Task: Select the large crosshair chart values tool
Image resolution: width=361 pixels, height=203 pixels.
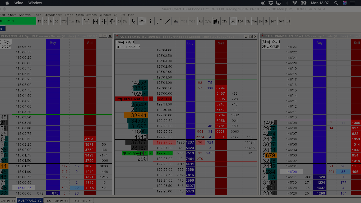Action: [x=142, y=21]
